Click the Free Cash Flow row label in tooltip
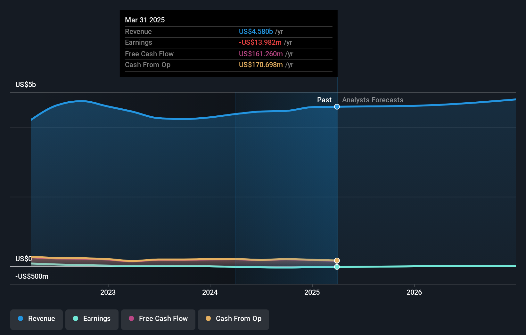Viewport: 526px width, 335px height. click(x=149, y=54)
